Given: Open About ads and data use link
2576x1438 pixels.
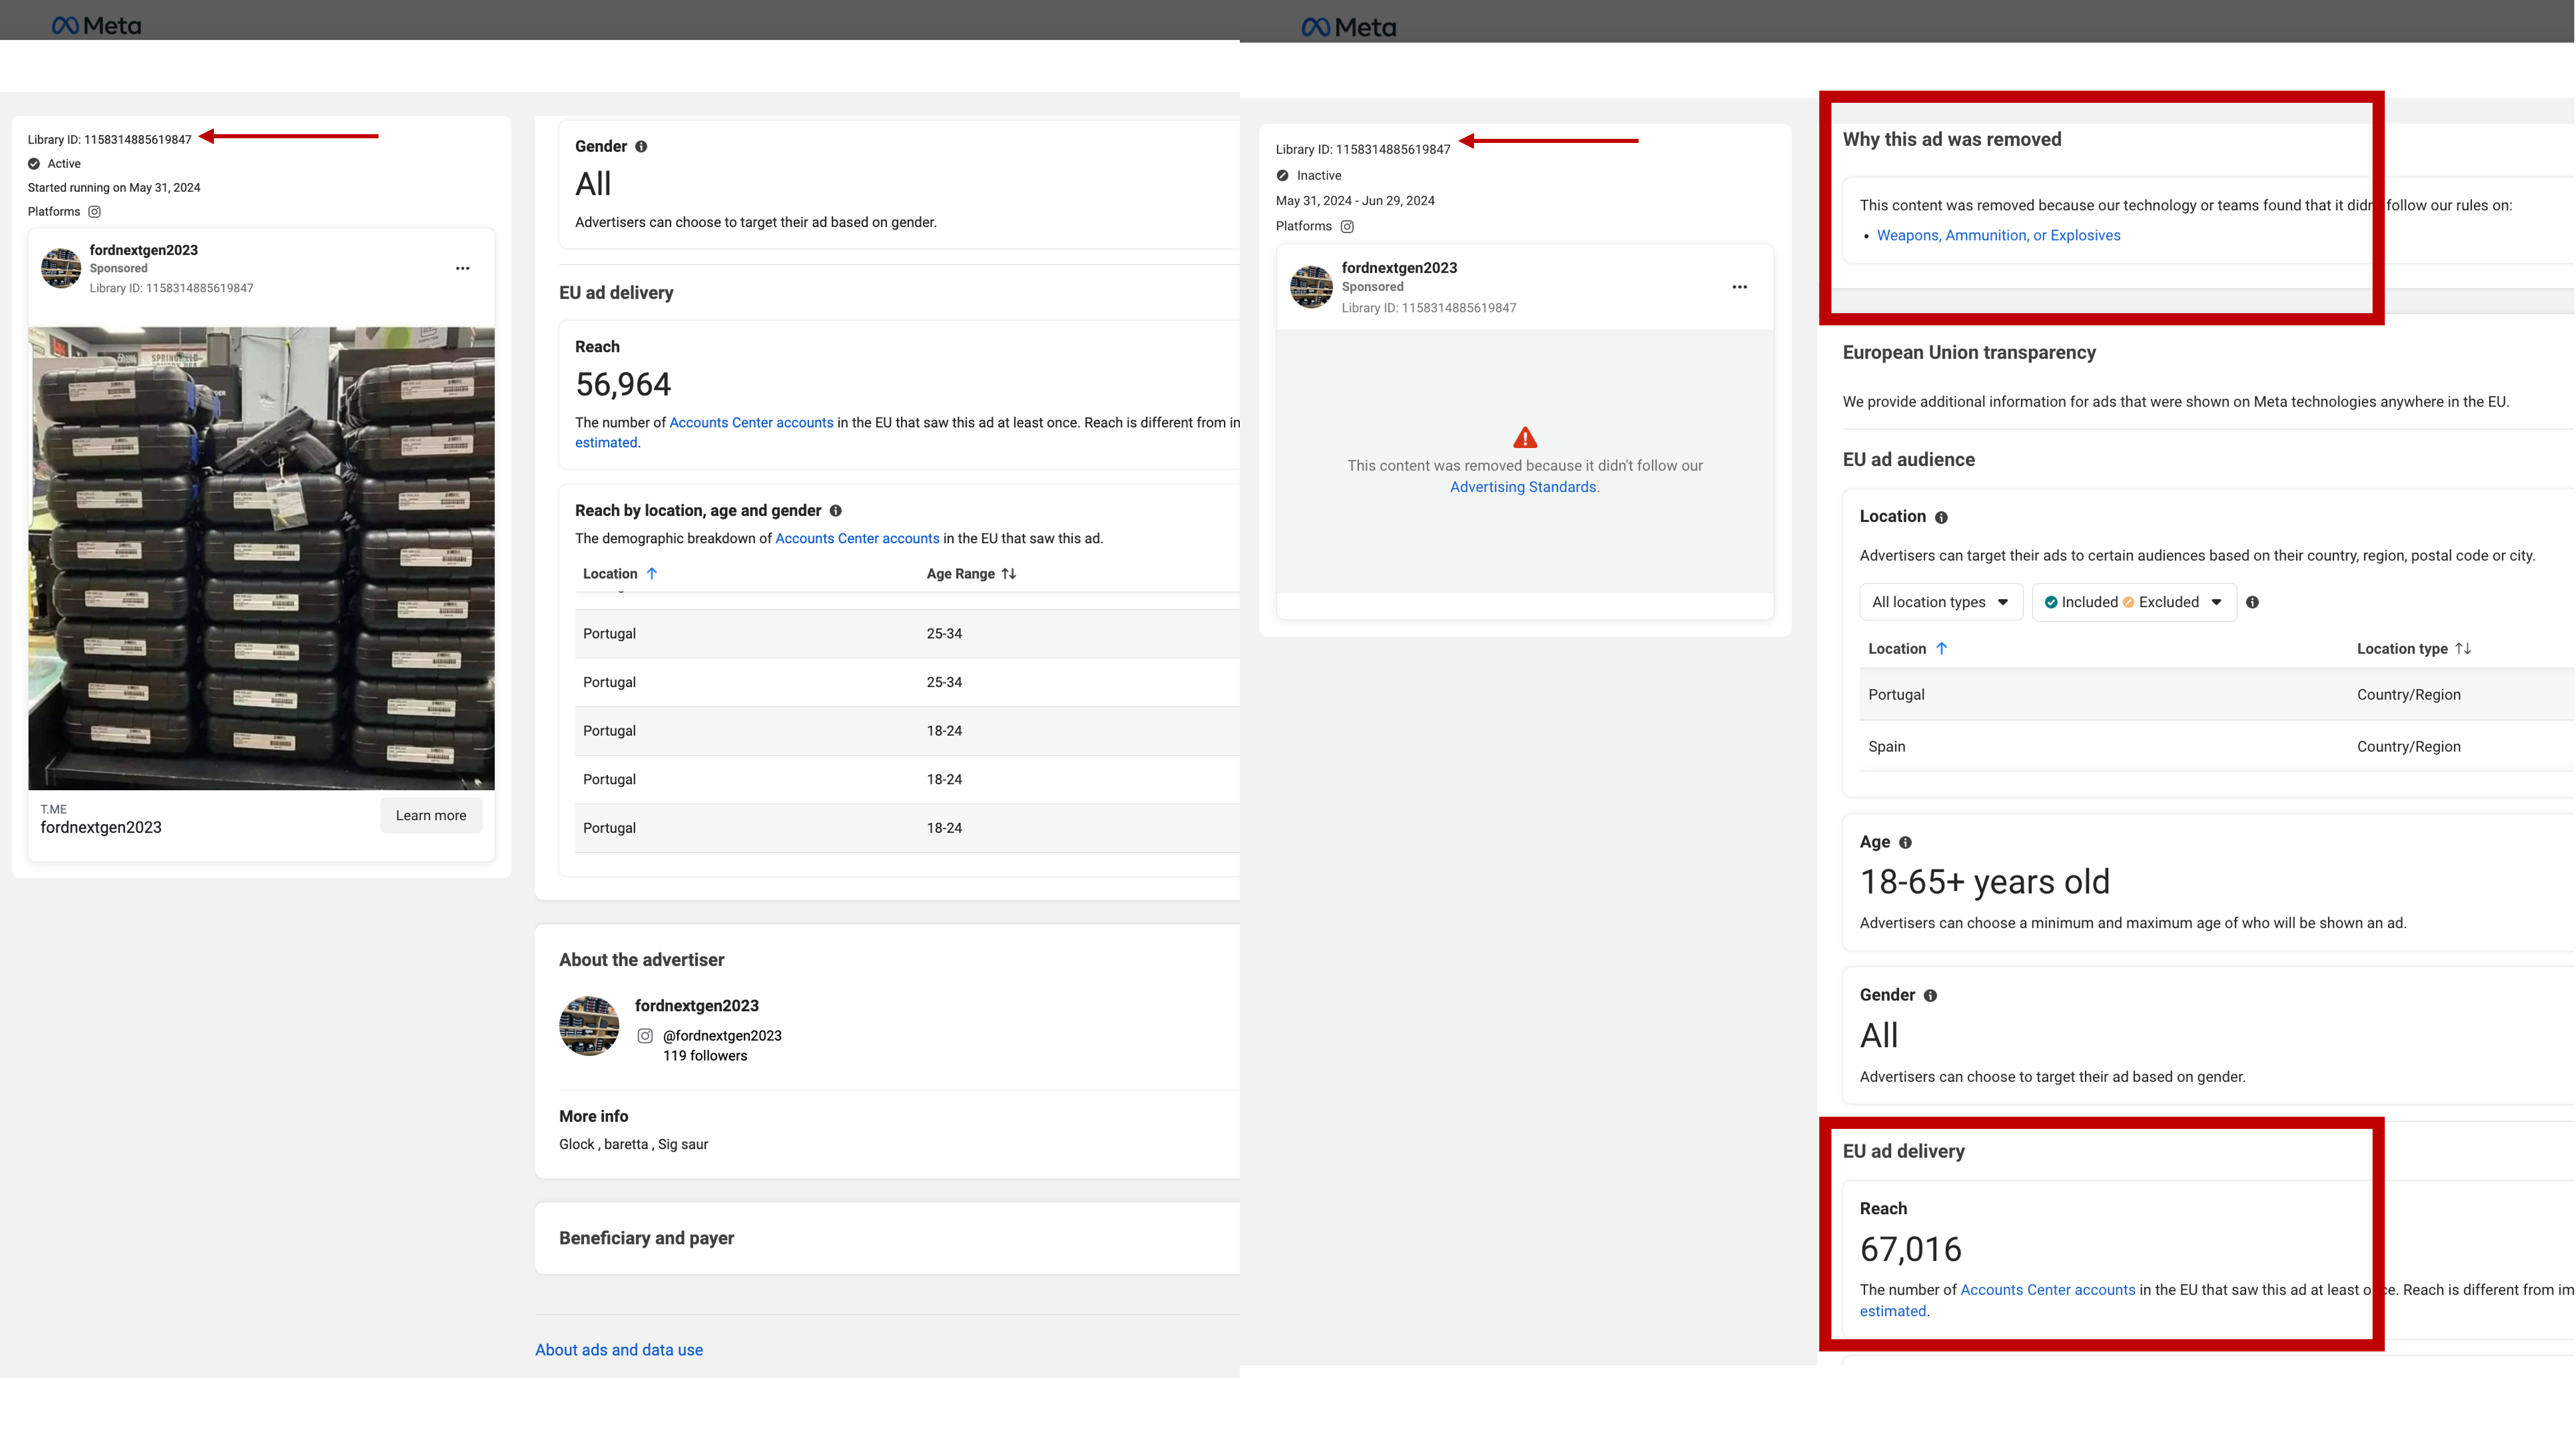Looking at the screenshot, I should tap(618, 1350).
